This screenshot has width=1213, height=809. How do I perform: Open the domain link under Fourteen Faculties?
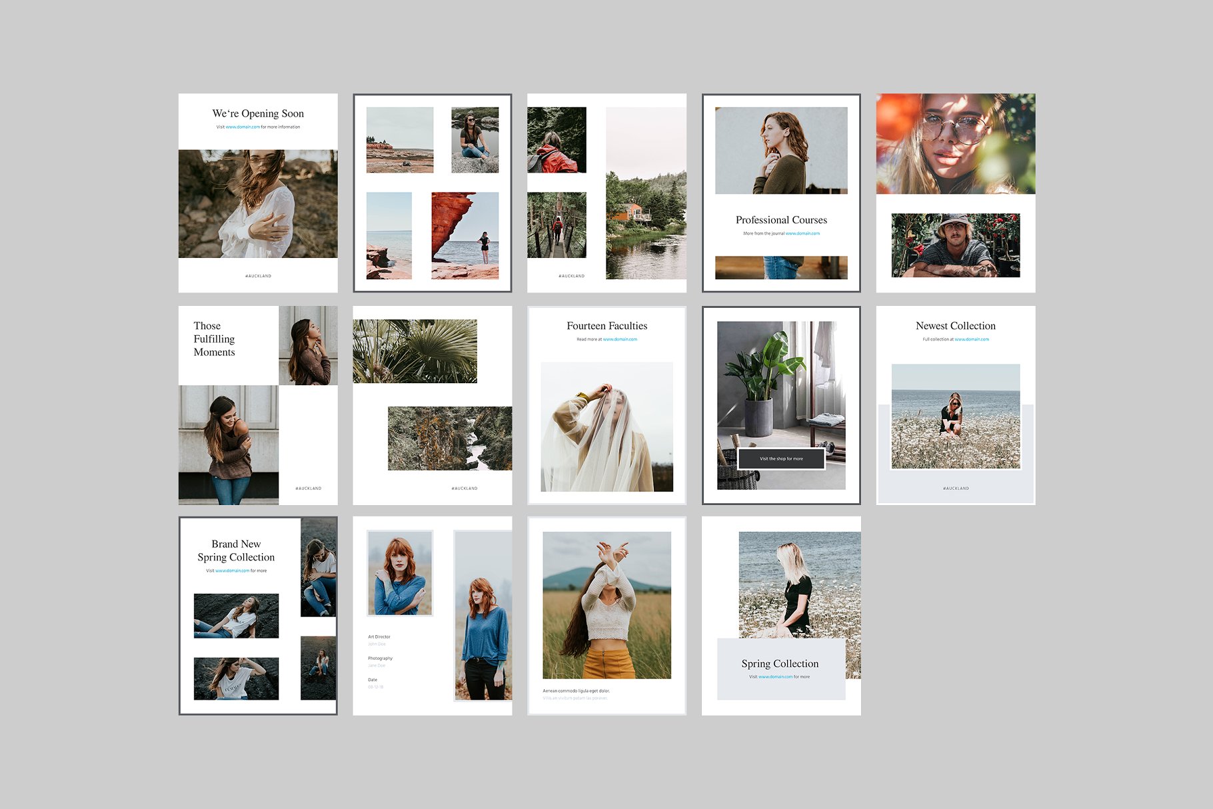coord(620,340)
